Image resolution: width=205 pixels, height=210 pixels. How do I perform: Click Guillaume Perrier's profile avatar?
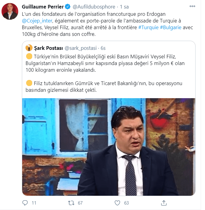(10, 11)
